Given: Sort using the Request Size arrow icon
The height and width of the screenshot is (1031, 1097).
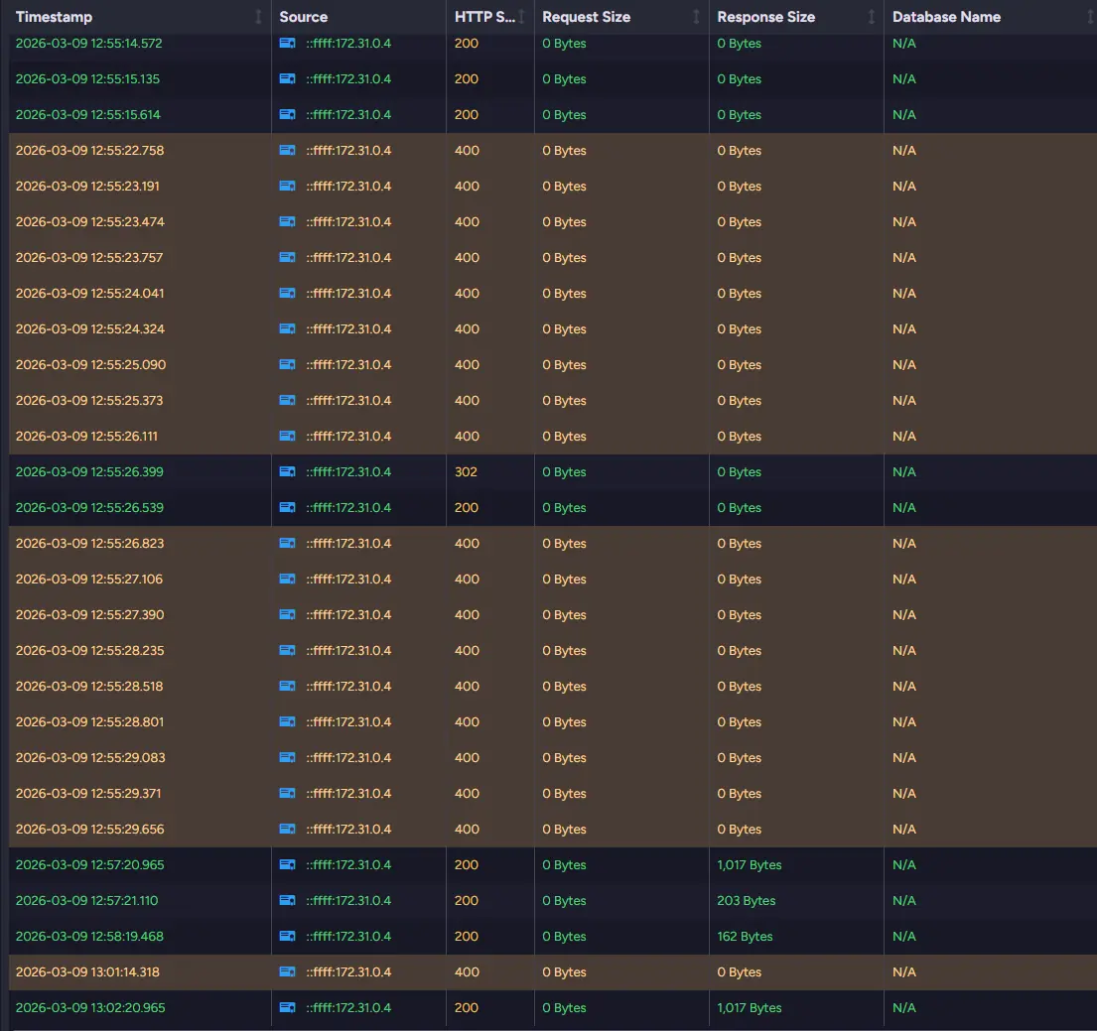Looking at the screenshot, I should point(697,17).
